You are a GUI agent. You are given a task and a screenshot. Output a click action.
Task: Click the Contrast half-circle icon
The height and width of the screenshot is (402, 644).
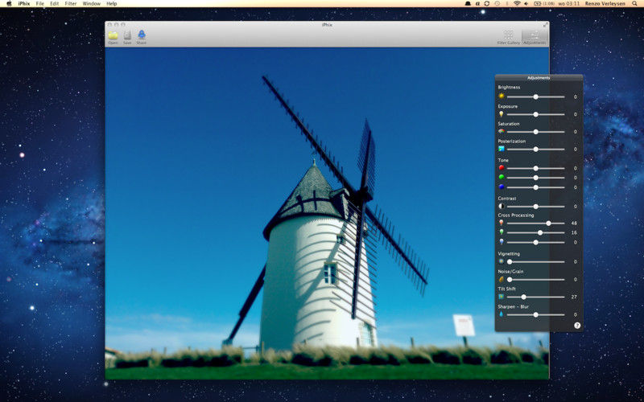tap(501, 206)
